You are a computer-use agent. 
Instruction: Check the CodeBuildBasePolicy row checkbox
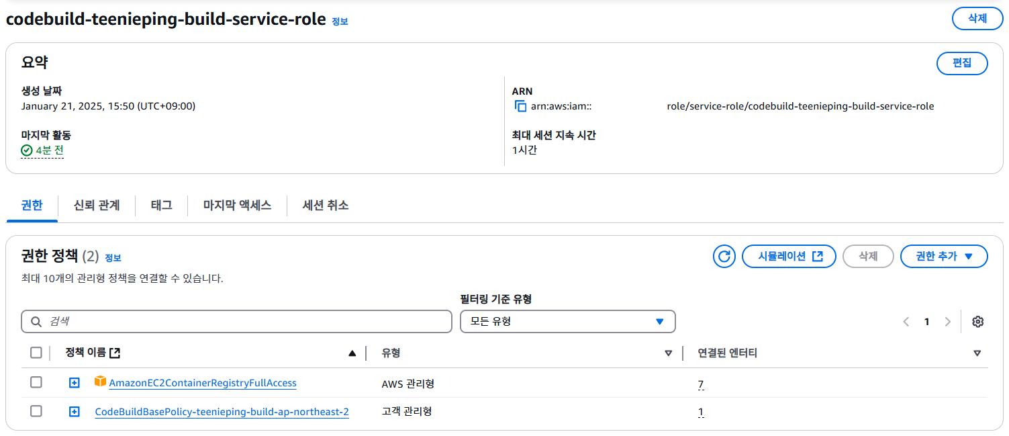(36, 411)
